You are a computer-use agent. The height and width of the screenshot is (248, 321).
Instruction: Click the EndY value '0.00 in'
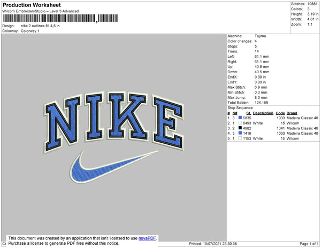pos(260,82)
